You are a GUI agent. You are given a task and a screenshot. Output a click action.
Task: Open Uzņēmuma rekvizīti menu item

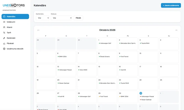(x=15, y=49)
